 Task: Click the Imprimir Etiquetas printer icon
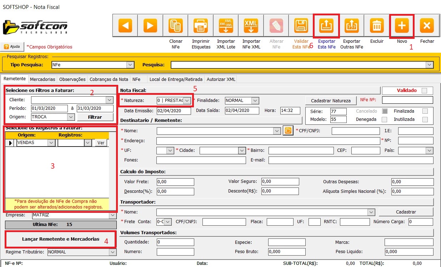[x=201, y=26]
